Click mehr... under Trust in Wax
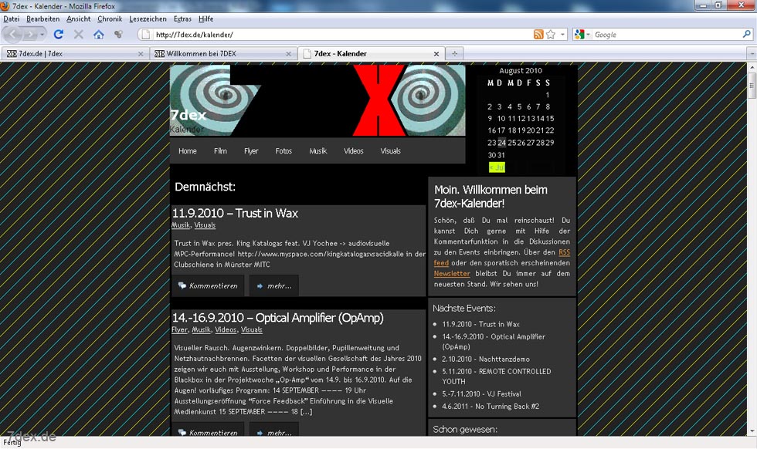The image size is (757, 449). coord(273,285)
